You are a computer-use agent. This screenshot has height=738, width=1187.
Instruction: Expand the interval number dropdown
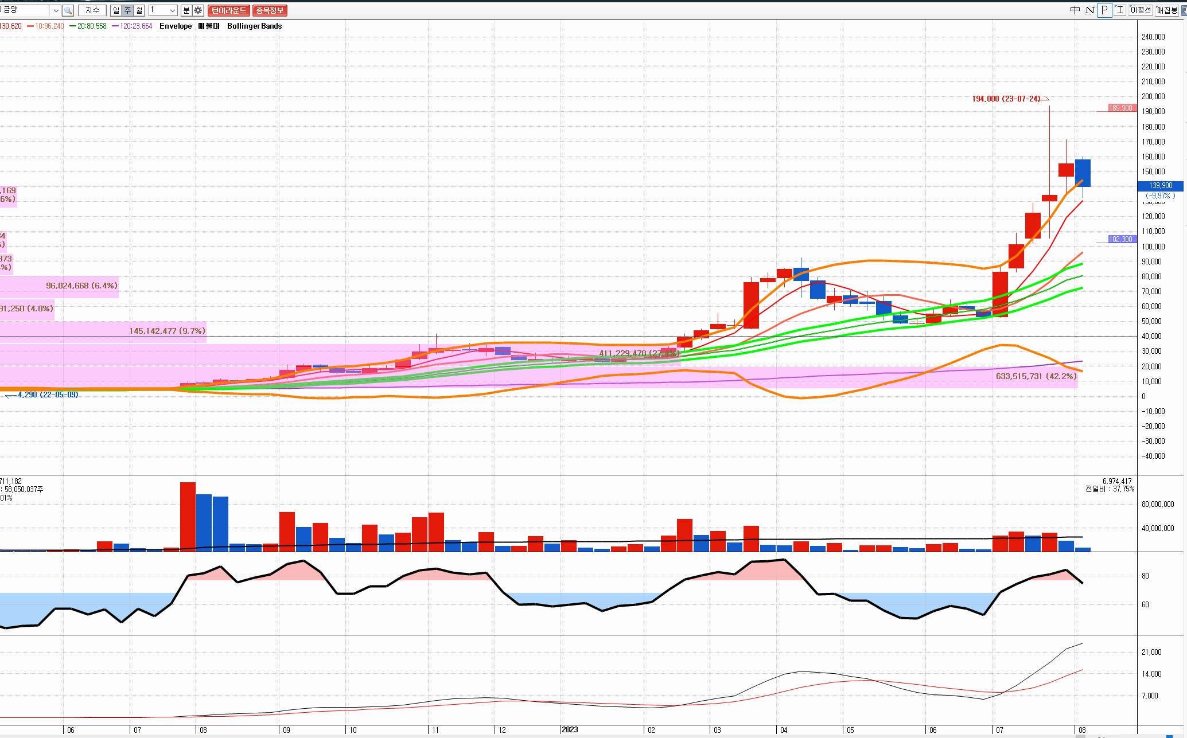click(x=172, y=10)
